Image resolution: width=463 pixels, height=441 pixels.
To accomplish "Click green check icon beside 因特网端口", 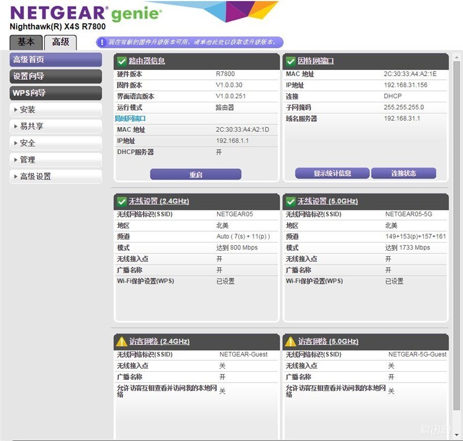I will [291, 61].
